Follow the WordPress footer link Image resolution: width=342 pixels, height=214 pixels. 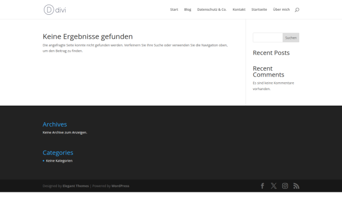(120, 186)
